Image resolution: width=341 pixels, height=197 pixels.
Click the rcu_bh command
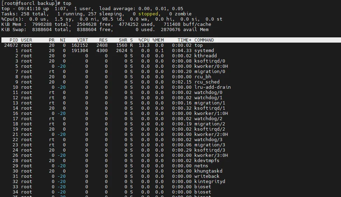coord(203,77)
